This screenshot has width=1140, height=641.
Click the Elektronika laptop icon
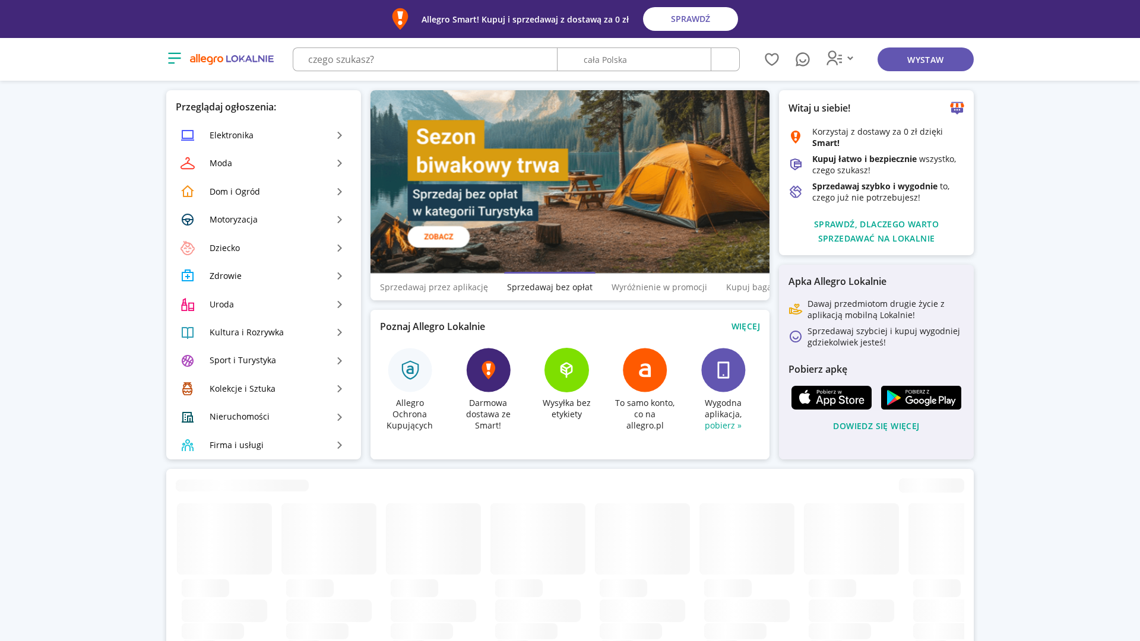click(188, 135)
